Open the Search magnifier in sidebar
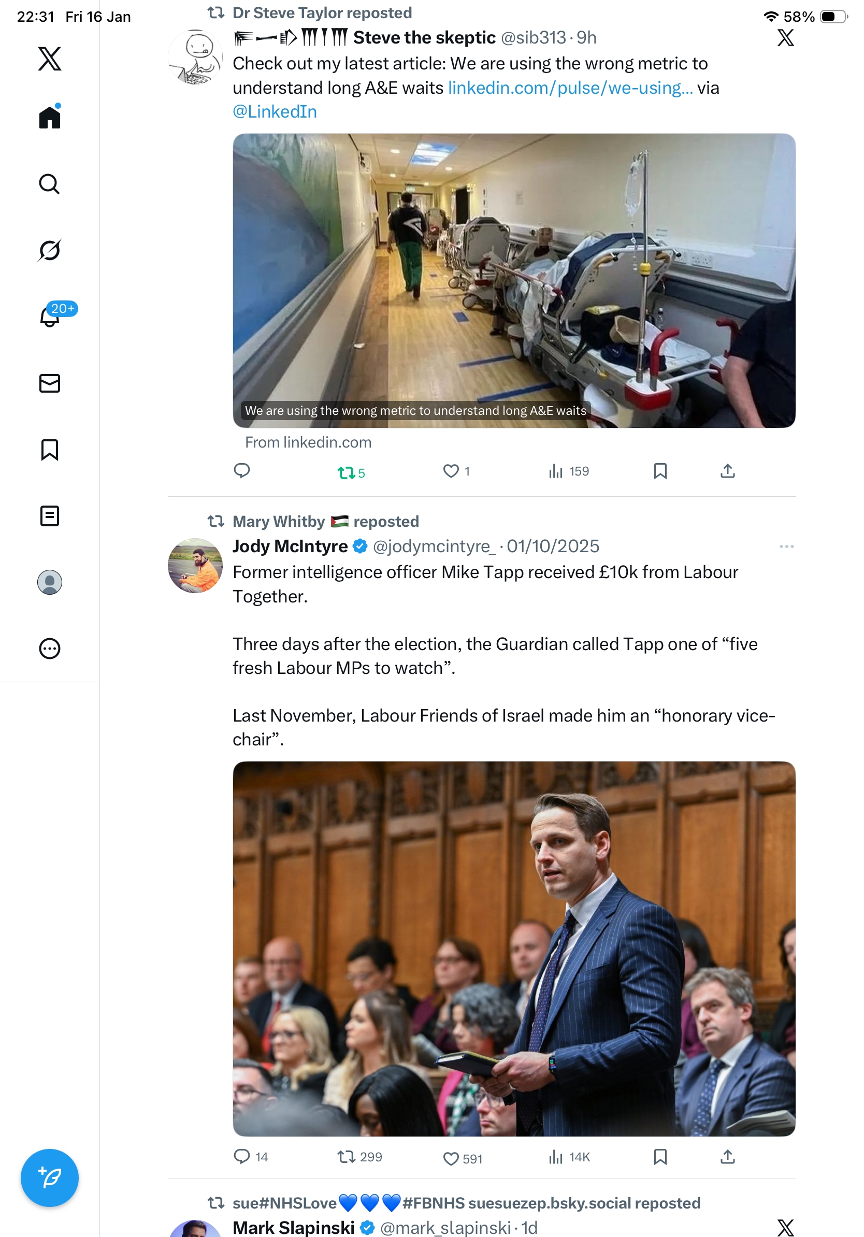 pos(50,184)
